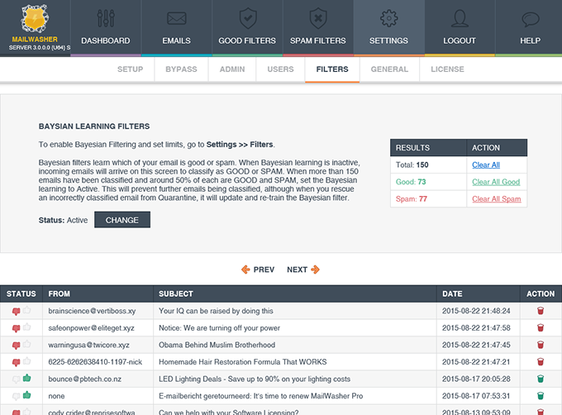The height and width of the screenshot is (415, 562).
Task: Switch to the Bypass tab
Action: [x=181, y=69]
